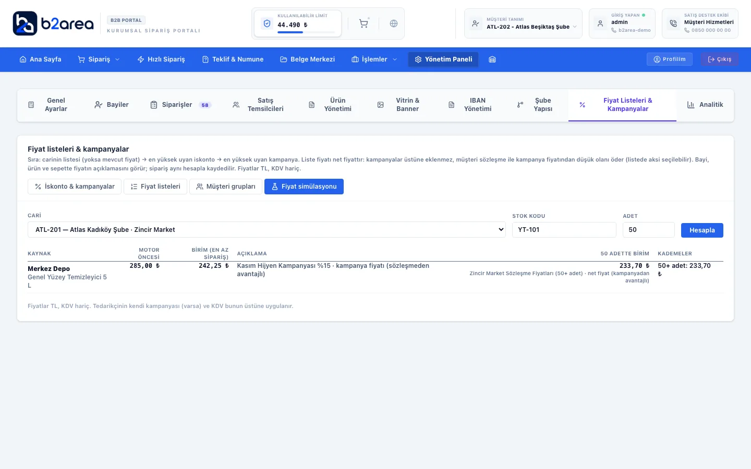Expand the Müşteri Tanımı customer selector
Image resolution: width=751 pixels, height=469 pixels.
tap(523, 23)
